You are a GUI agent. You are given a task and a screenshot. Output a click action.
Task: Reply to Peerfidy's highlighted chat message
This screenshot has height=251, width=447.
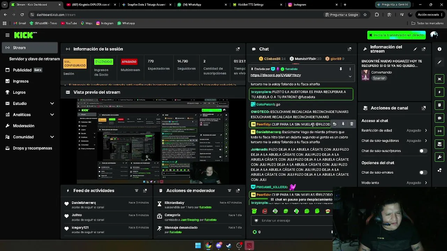[x=335, y=124]
